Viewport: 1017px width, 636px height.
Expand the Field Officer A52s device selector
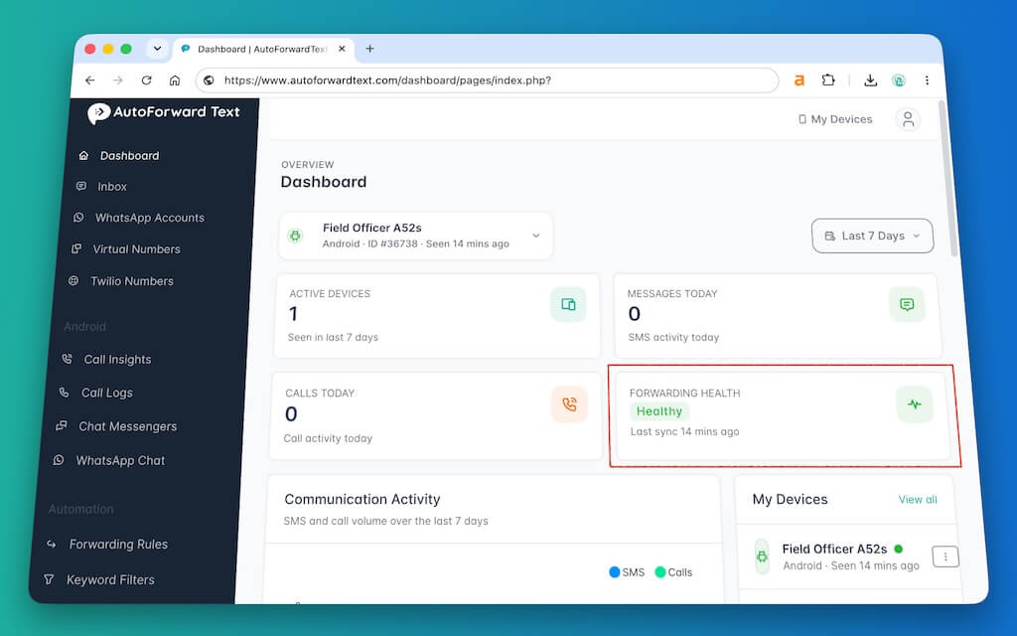pos(416,236)
